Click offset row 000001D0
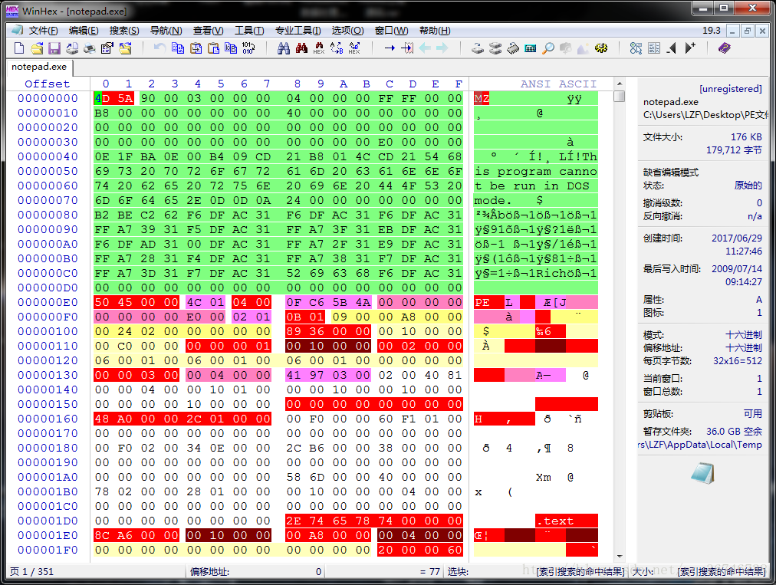 (x=48, y=521)
